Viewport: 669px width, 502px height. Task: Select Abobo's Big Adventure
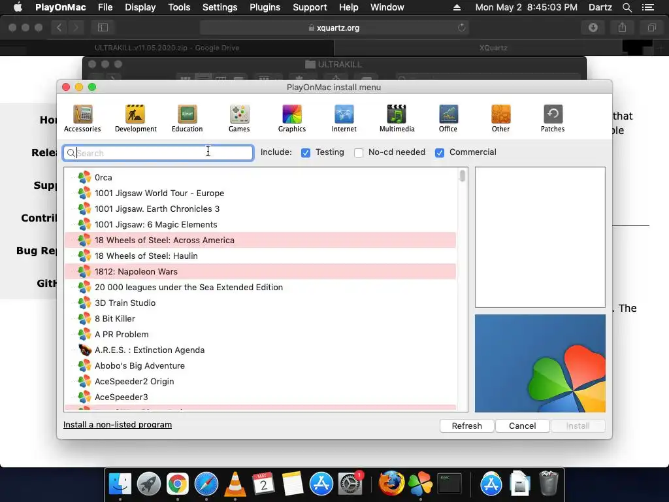(260, 366)
